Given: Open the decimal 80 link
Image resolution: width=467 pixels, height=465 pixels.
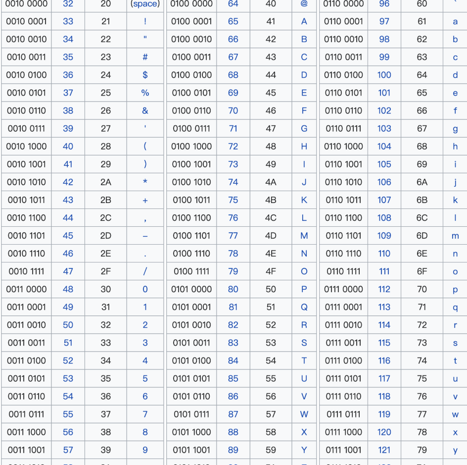Looking at the screenshot, I should click(x=233, y=289).
